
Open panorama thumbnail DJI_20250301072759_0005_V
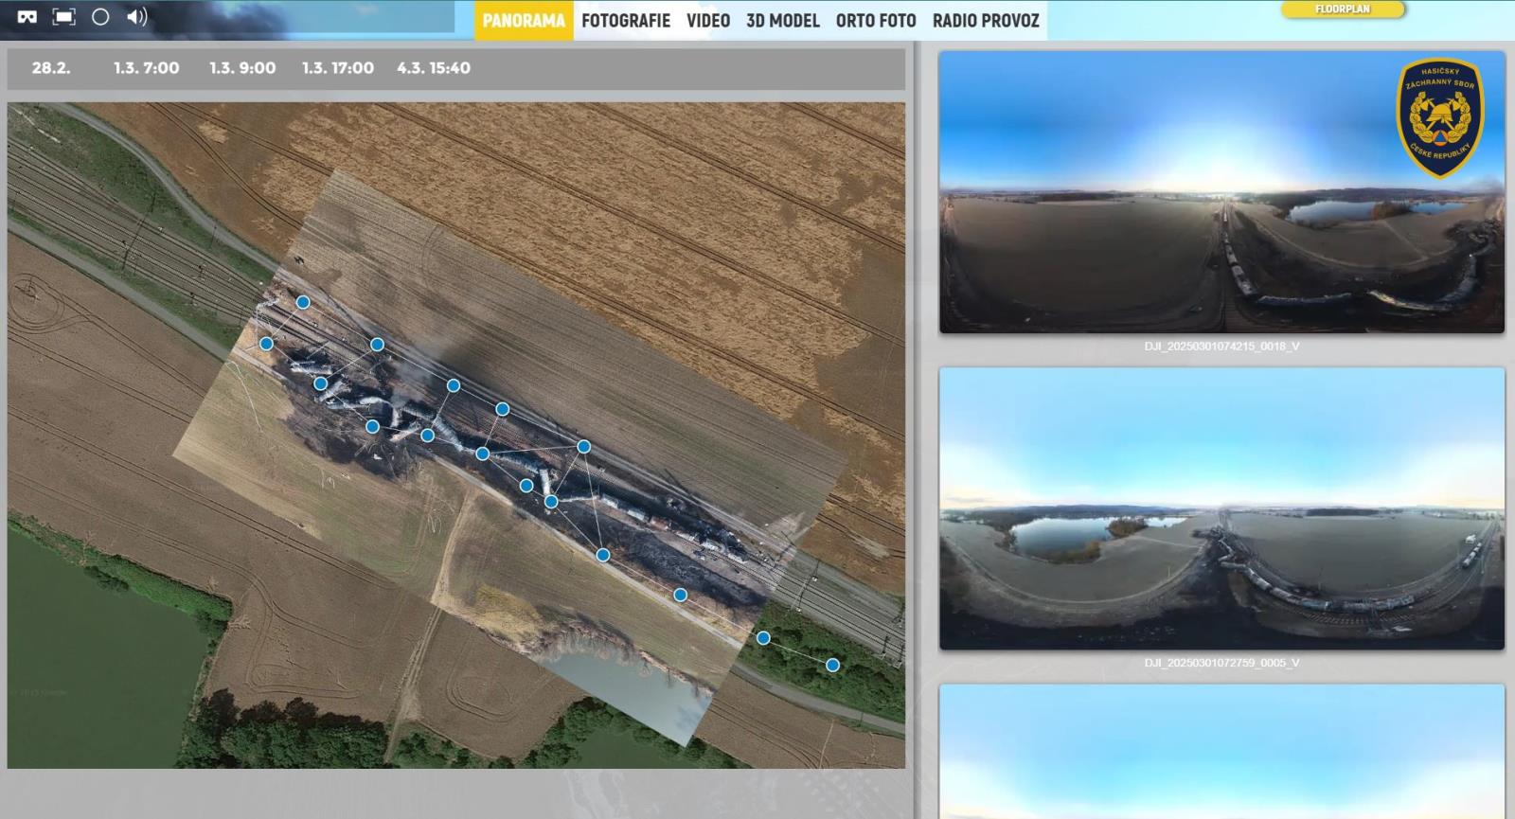coord(1221,508)
